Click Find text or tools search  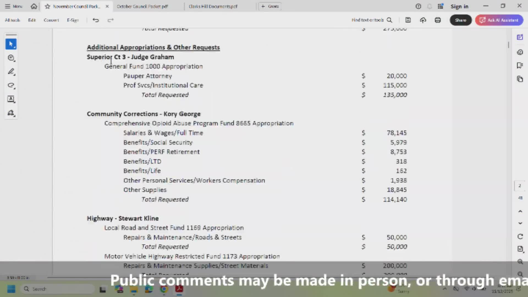click(372, 20)
